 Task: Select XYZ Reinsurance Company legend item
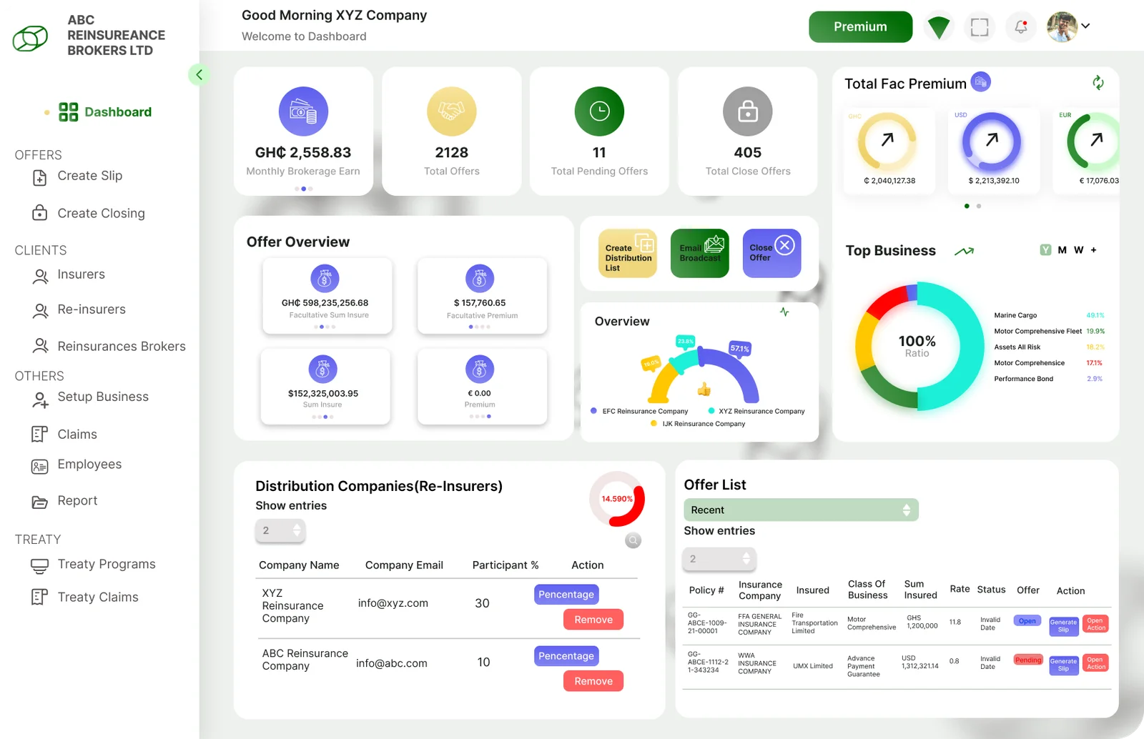pos(756,411)
